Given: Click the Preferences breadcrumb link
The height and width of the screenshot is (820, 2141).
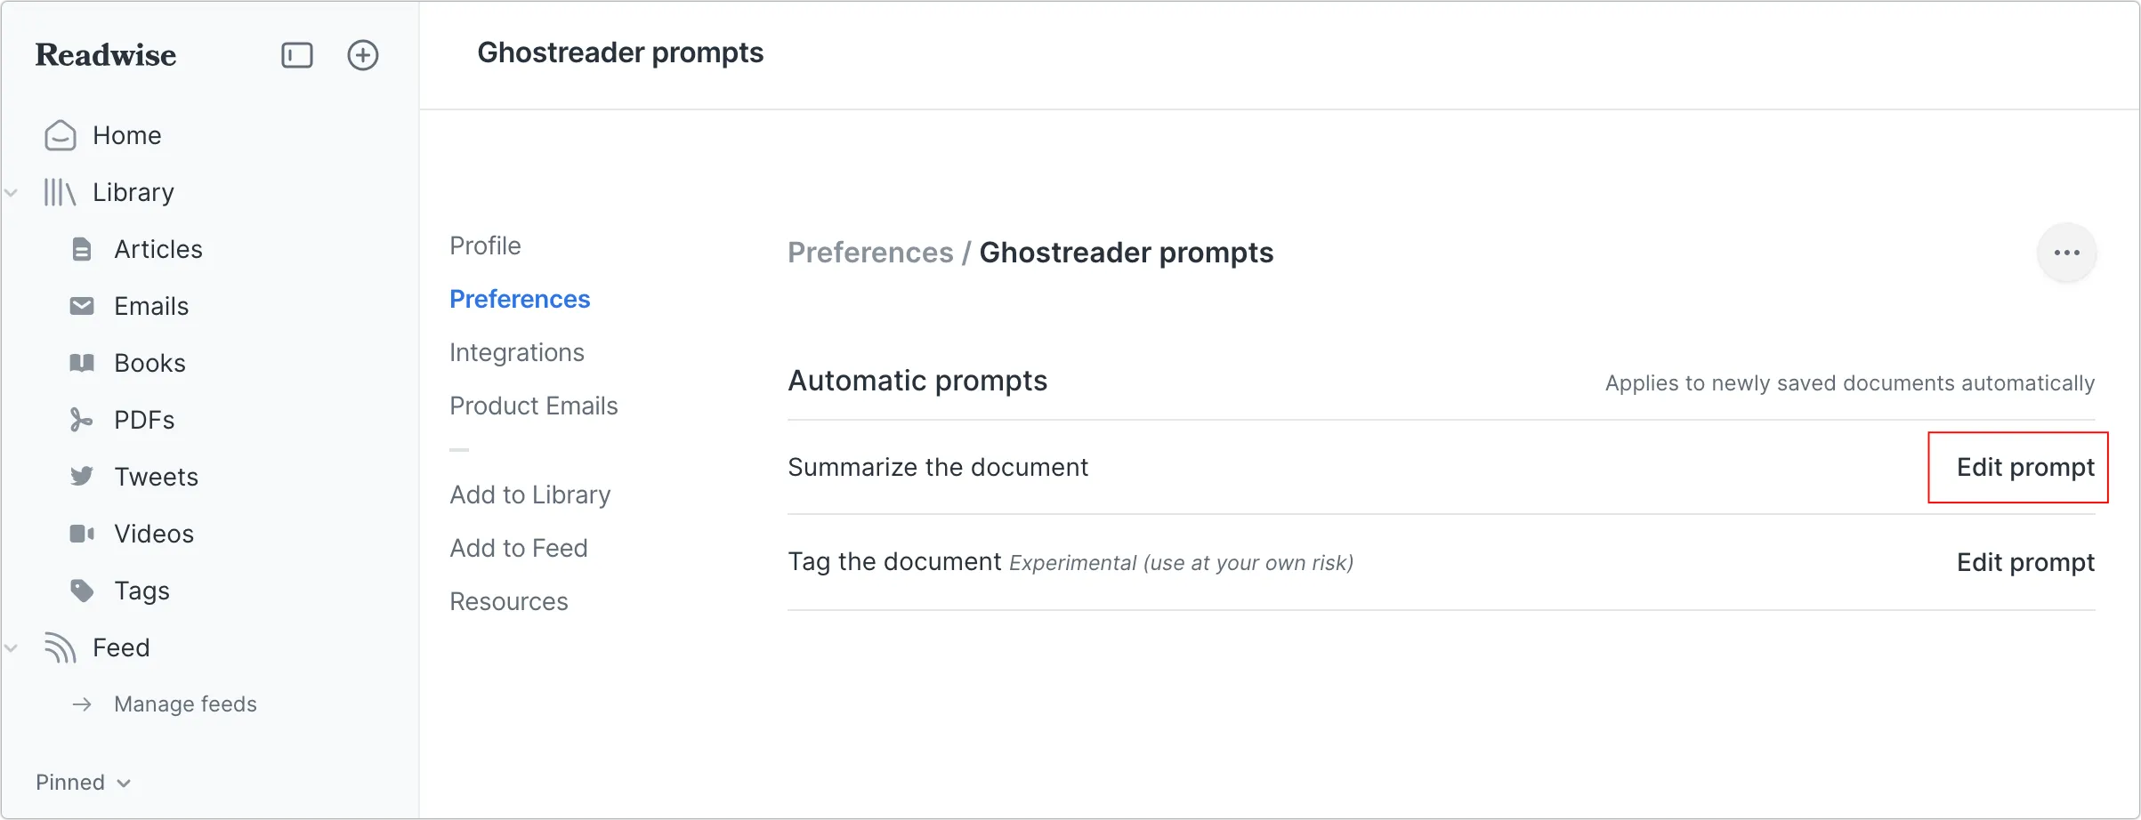Looking at the screenshot, I should tap(869, 253).
